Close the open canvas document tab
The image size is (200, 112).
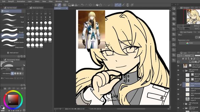coord(67,8)
